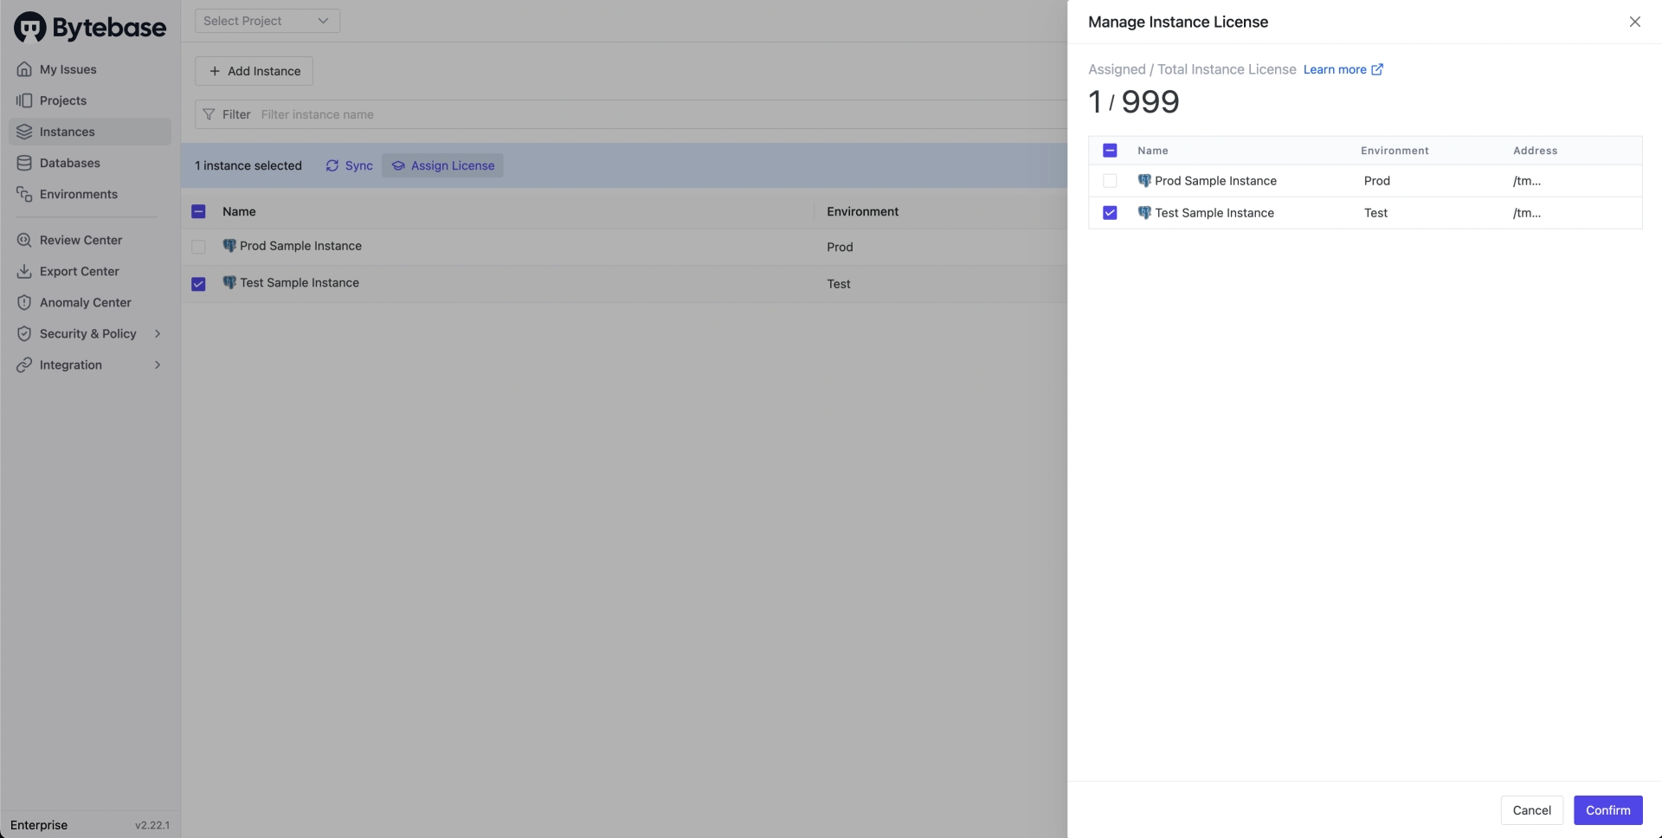
Task: Select the Integration link icon
Action: click(24, 364)
